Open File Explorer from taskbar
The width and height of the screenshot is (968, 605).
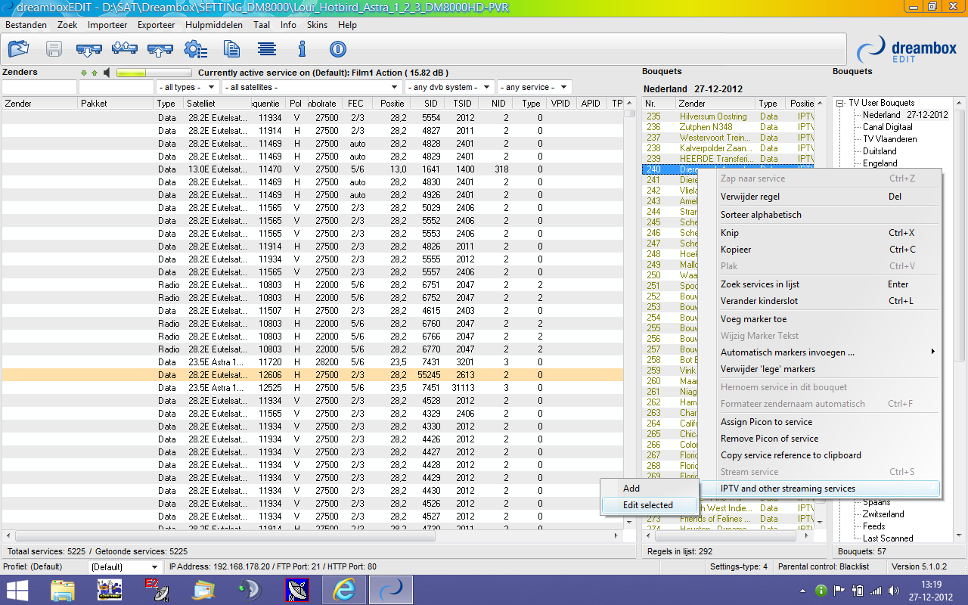63,590
